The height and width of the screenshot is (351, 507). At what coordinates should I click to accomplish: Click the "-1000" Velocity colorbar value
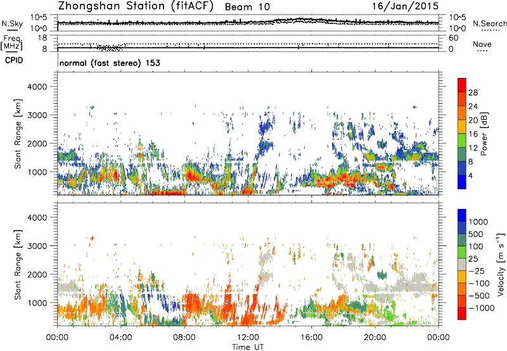pyautogui.click(x=481, y=308)
